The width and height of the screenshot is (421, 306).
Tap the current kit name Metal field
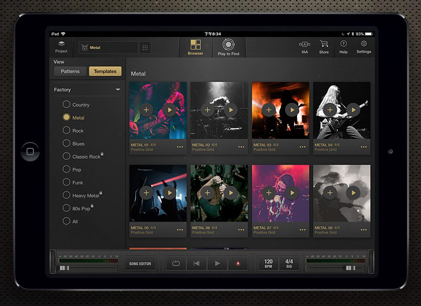tap(108, 48)
